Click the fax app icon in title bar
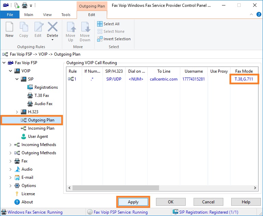263x216 pixels. (6, 5)
